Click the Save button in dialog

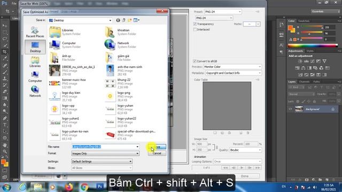click(x=157, y=147)
